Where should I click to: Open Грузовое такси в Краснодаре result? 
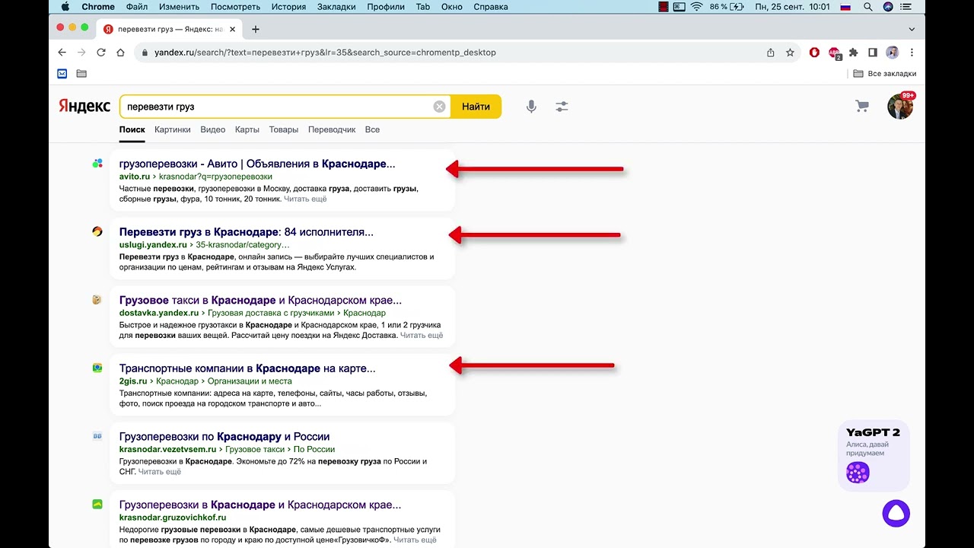pos(260,300)
